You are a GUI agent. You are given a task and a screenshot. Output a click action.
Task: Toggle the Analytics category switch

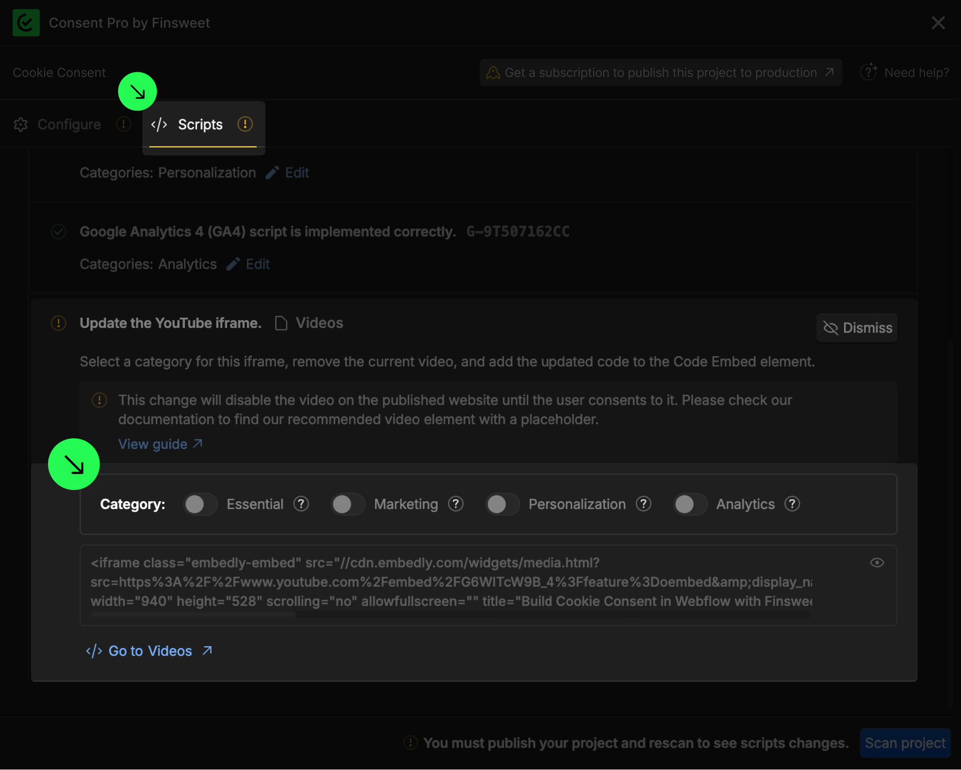pyautogui.click(x=690, y=504)
